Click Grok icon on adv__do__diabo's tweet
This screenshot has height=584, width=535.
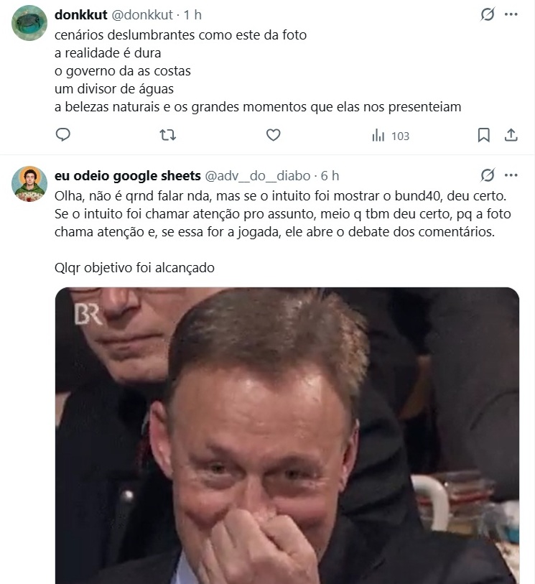[488, 175]
